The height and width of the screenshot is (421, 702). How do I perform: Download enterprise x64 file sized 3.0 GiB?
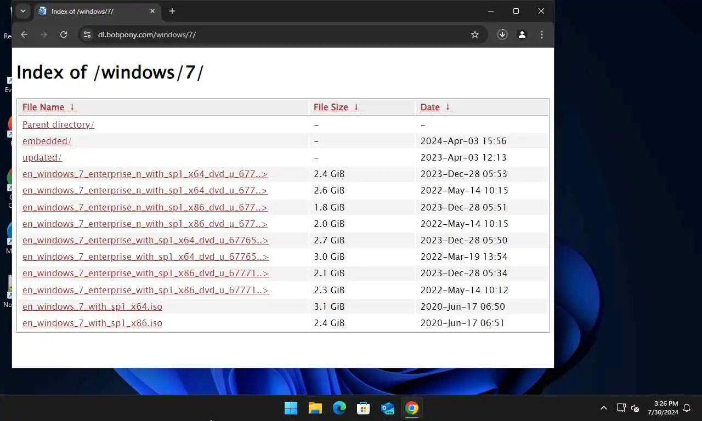click(145, 257)
